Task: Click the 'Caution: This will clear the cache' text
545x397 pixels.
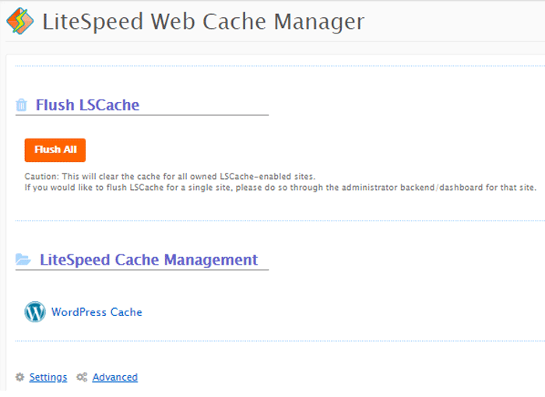Action: 170,176
